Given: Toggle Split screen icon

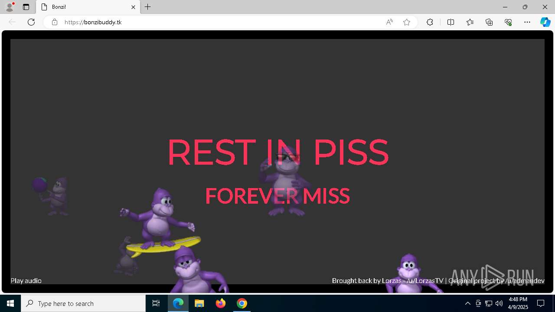Looking at the screenshot, I should [x=451, y=22].
